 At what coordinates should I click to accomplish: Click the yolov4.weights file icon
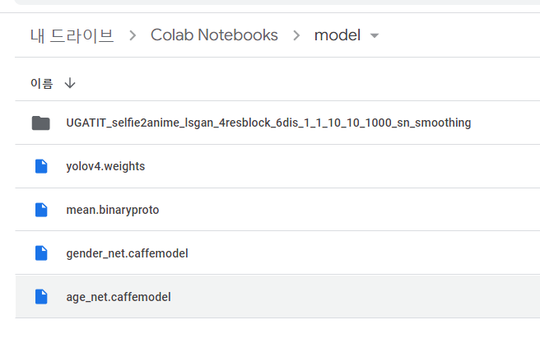(x=41, y=166)
